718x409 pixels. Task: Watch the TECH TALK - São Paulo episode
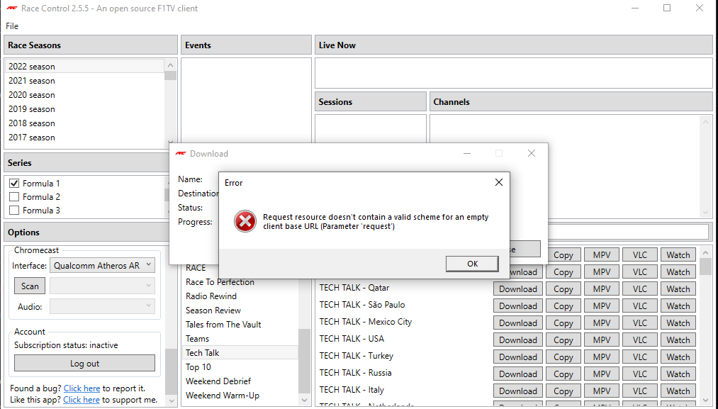678,305
